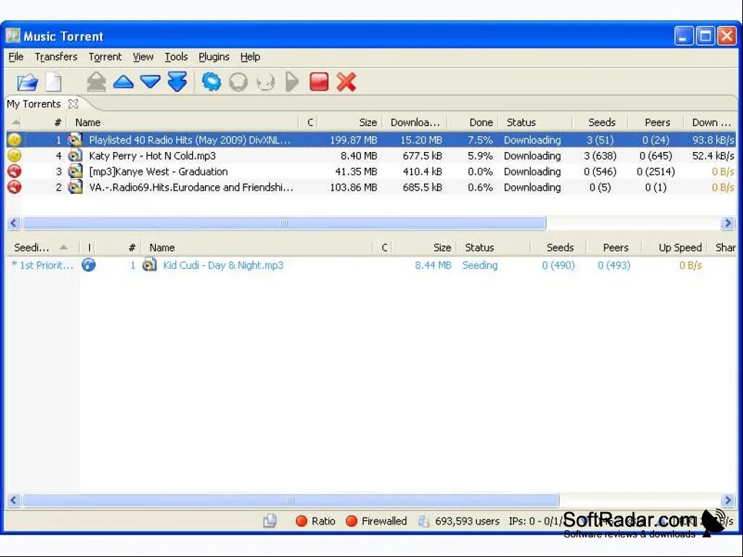Click the Seeding status of Kid Cudi row
743x557 pixels.
coord(480,265)
